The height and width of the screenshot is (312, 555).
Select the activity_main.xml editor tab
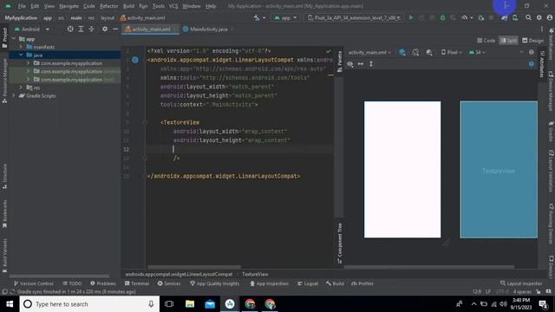click(150, 29)
